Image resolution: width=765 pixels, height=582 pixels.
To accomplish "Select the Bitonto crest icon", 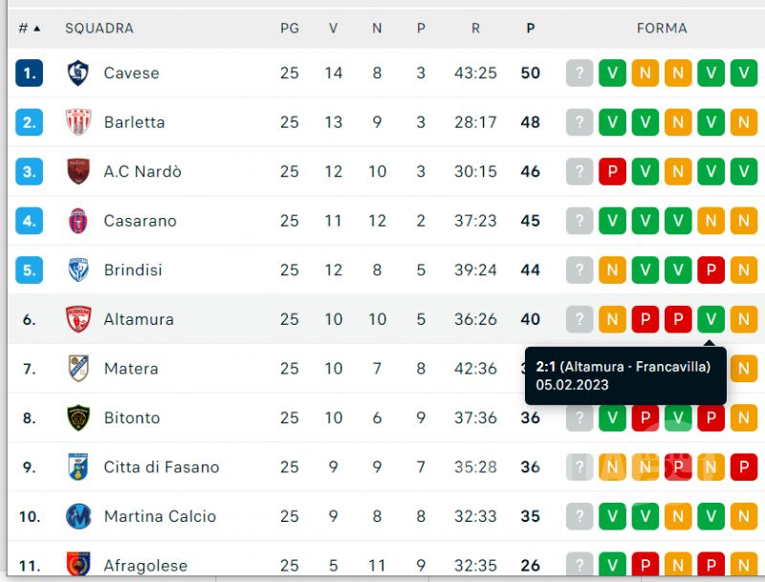I will coord(78,418).
